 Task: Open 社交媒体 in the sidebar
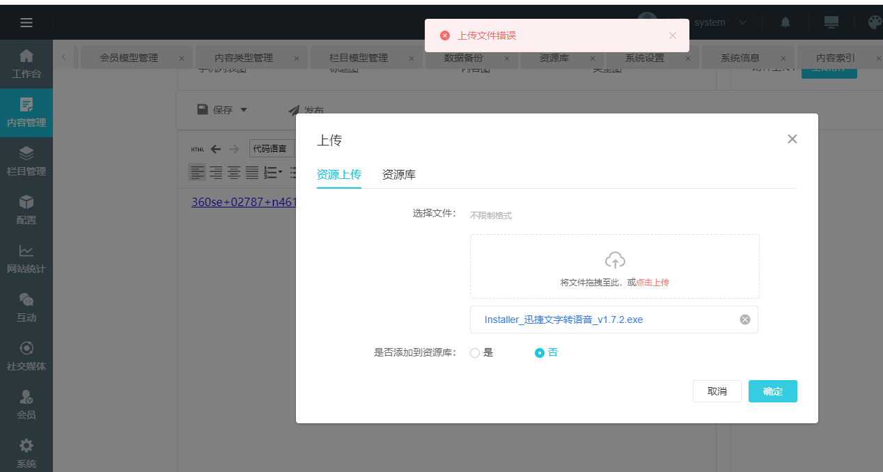click(26, 356)
